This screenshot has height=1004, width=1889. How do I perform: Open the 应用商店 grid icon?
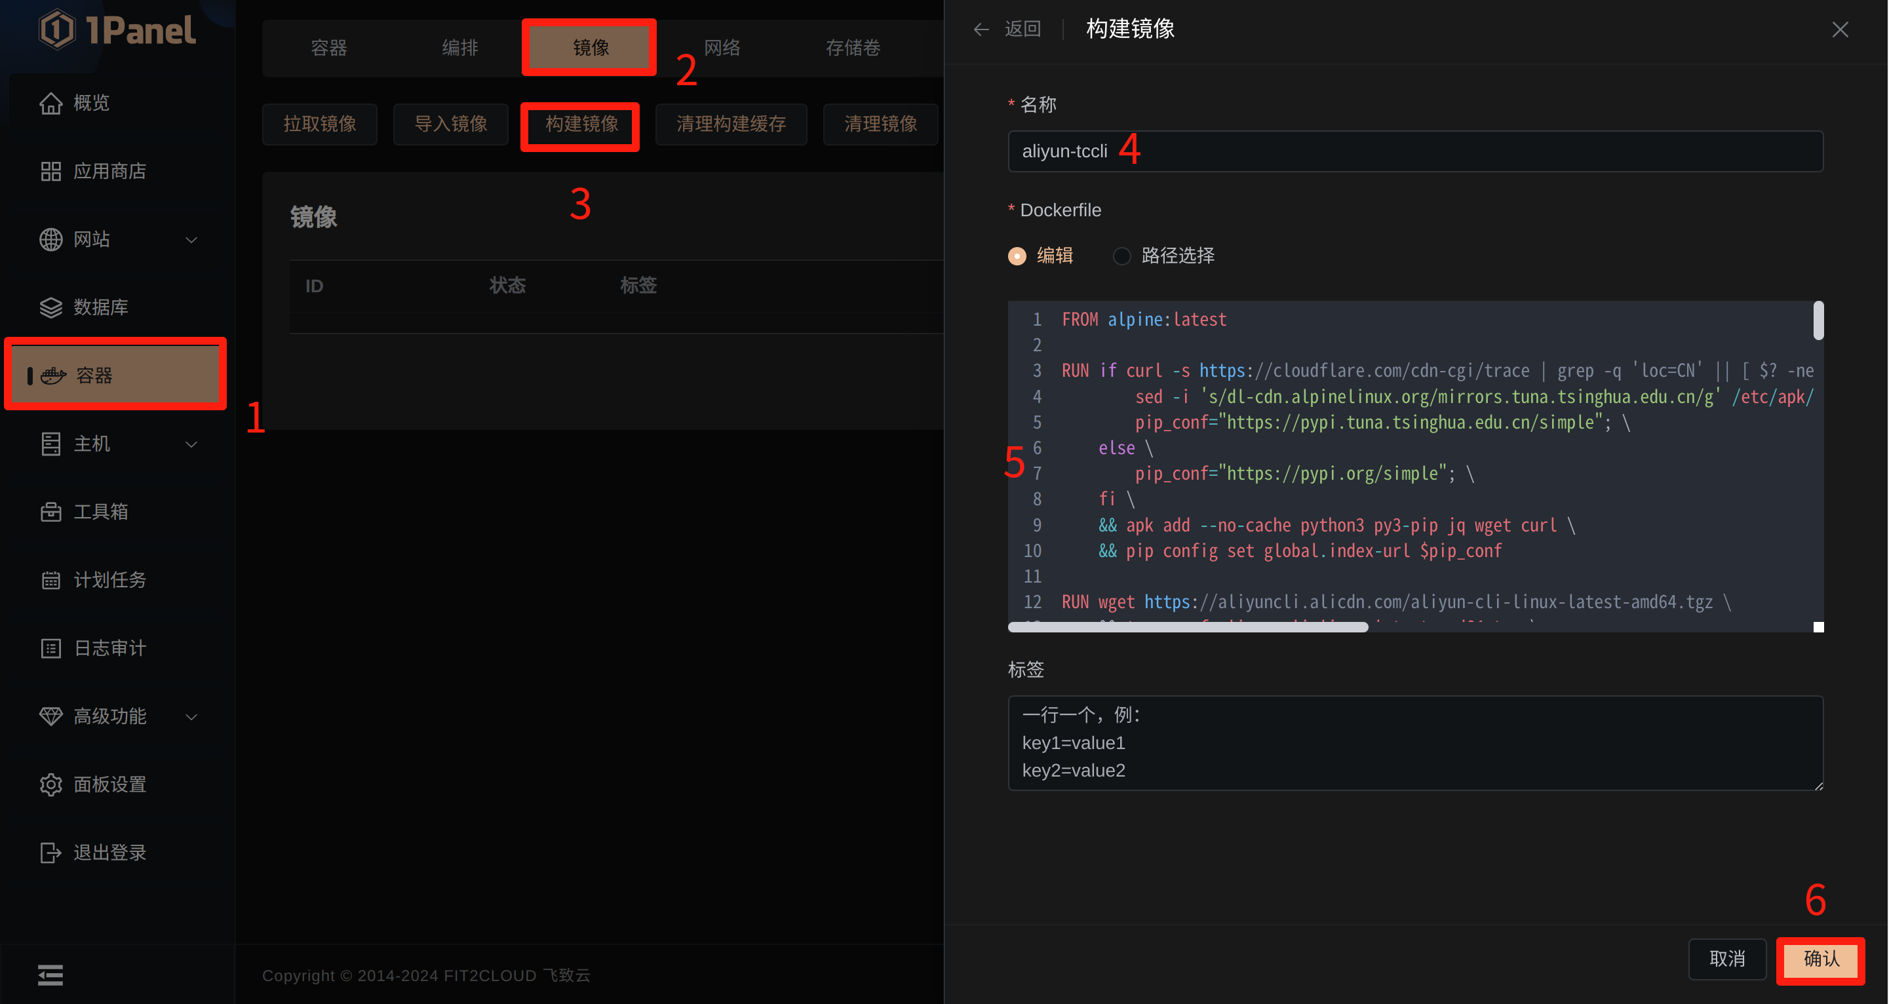pyautogui.click(x=50, y=172)
